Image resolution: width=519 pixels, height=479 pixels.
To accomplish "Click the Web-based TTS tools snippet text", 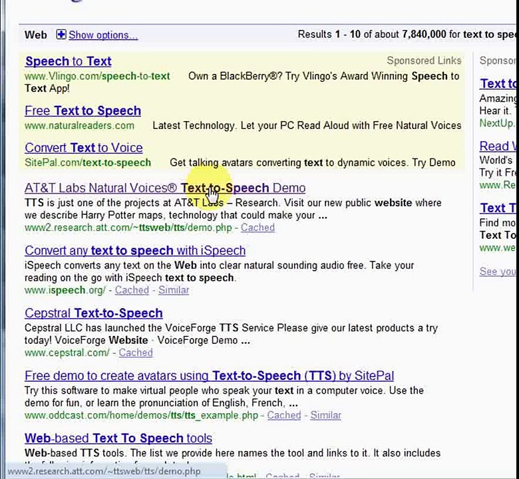I will coord(232,453).
